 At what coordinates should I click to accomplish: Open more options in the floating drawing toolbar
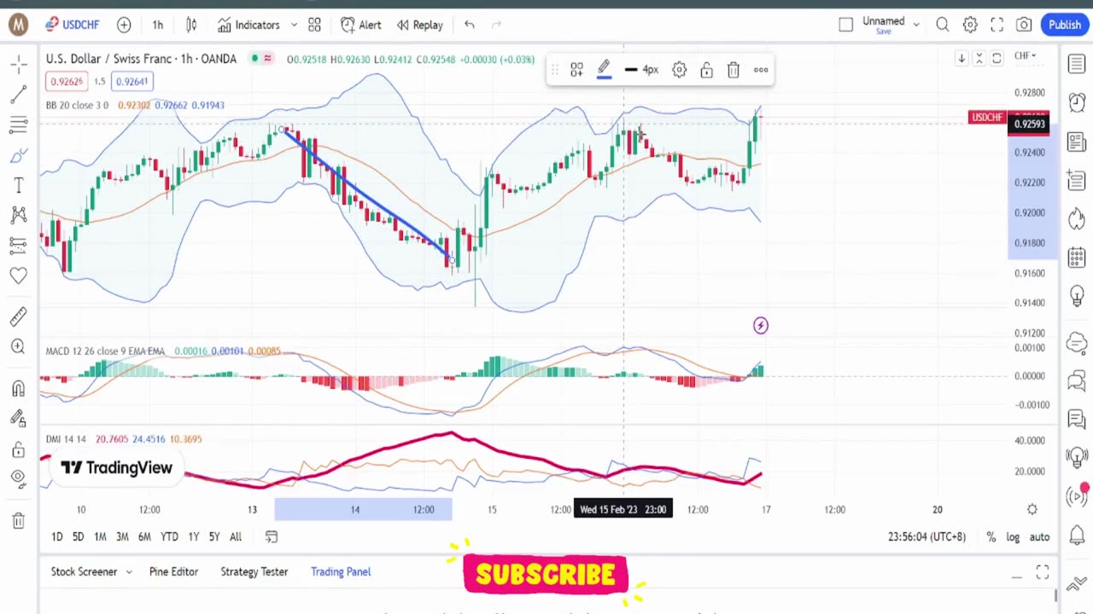tap(761, 70)
